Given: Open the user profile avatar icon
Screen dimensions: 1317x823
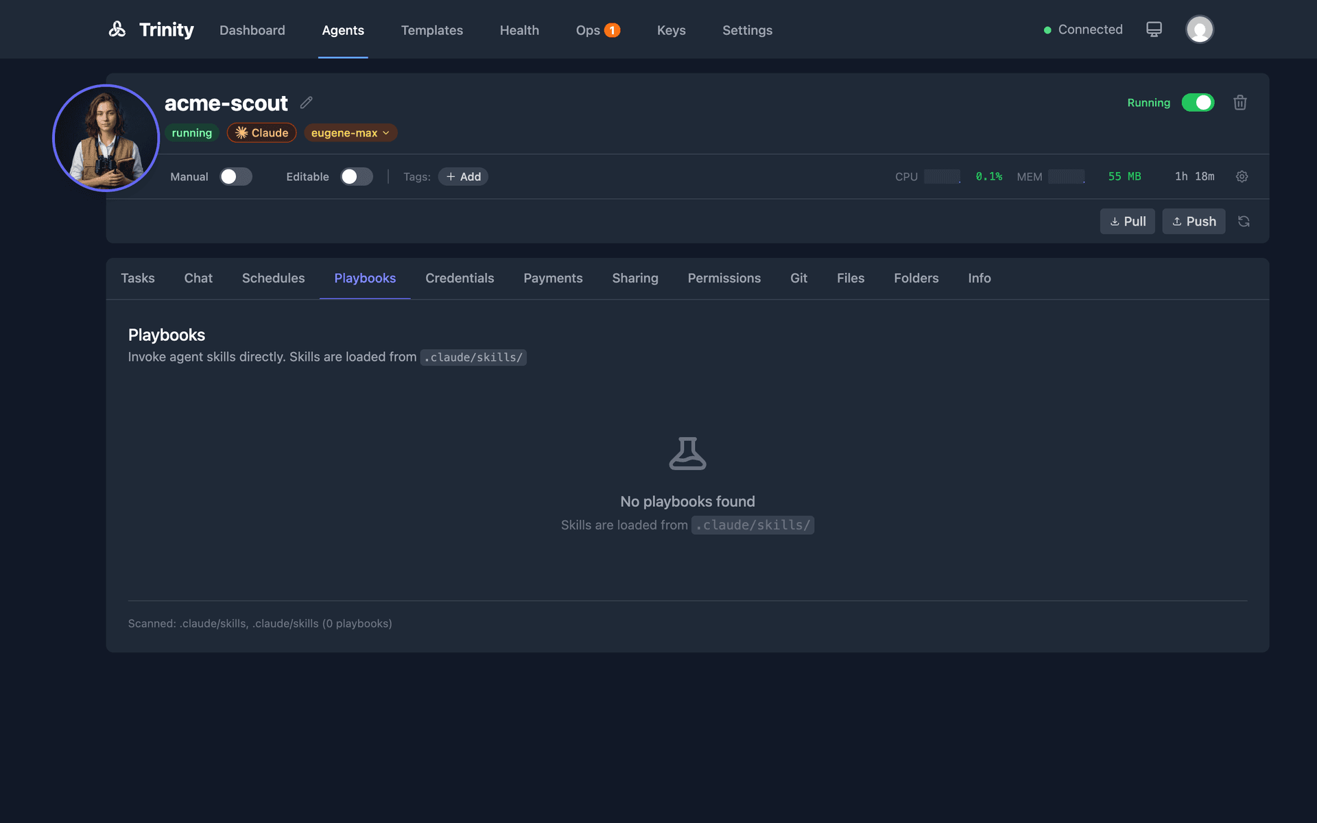Looking at the screenshot, I should pos(1199,29).
